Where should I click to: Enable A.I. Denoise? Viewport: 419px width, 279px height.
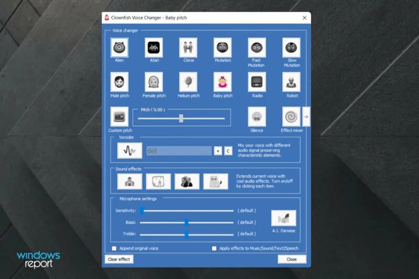[283, 218]
